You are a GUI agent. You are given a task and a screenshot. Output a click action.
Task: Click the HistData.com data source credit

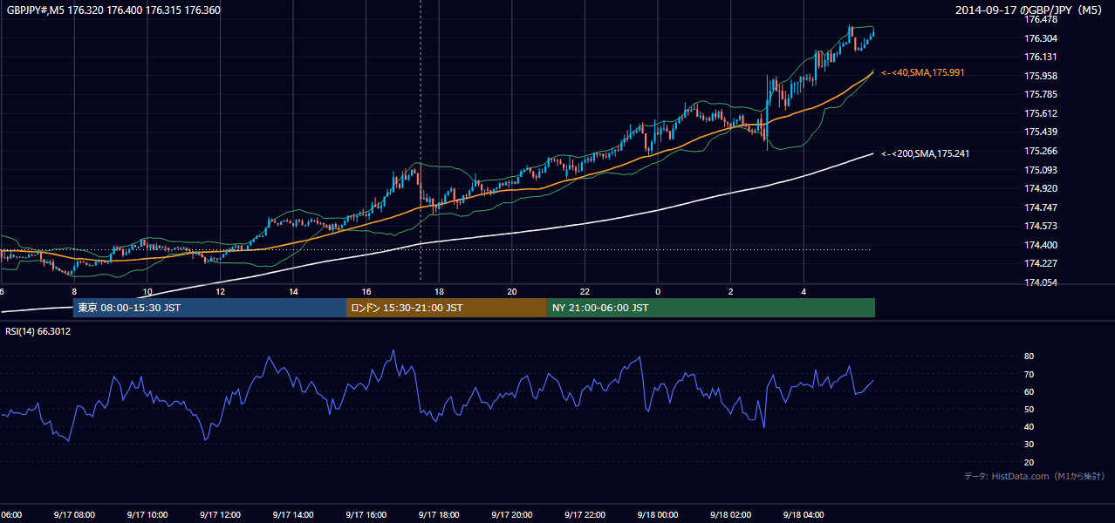[x=1035, y=476]
